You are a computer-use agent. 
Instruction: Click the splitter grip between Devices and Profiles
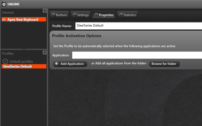[x=24, y=49]
